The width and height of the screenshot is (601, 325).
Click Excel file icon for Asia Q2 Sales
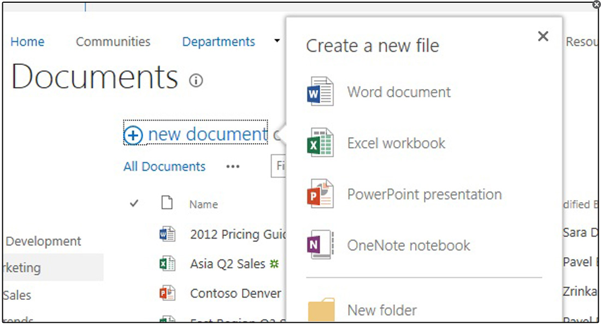pos(168,264)
